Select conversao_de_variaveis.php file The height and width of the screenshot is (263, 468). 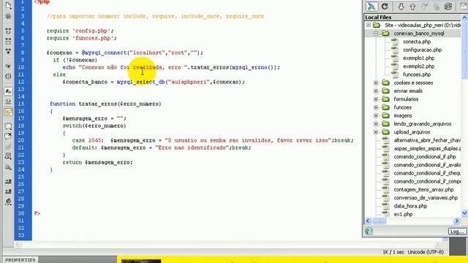click(x=426, y=198)
